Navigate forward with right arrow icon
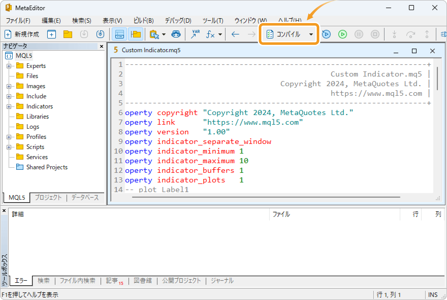The image size is (447, 300). 251,34
